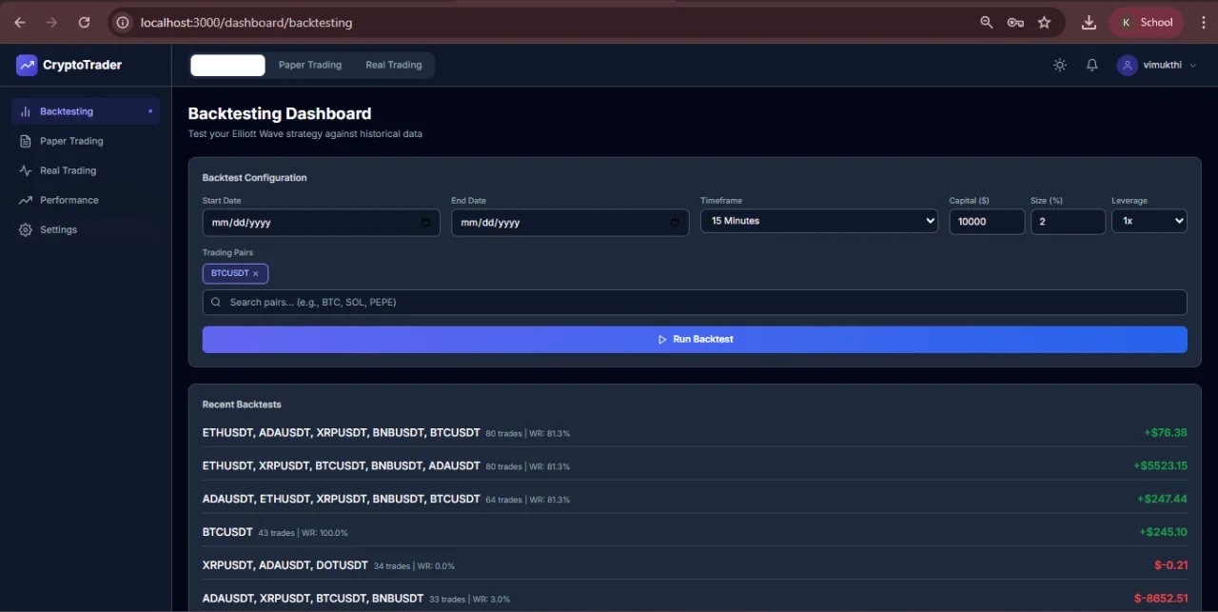
Task: Open the End Date calendar picker
Action: point(675,223)
